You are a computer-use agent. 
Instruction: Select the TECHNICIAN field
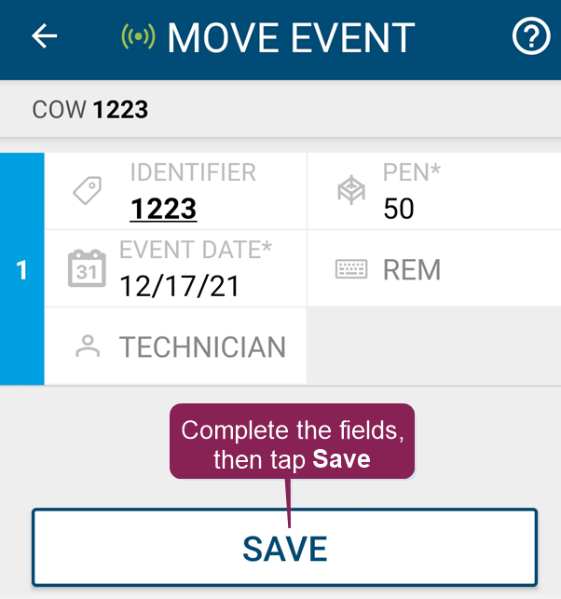[x=202, y=347]
